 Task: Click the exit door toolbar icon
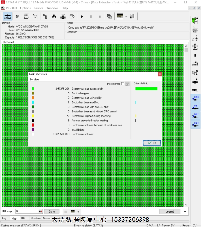pos(132,16)
